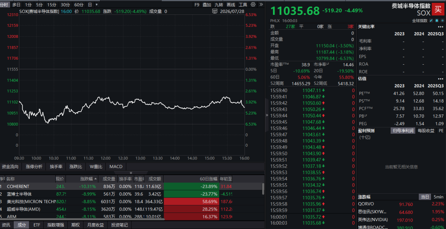Click the vertical scrollbar of constituents table
446x229 pixels.
pos(263,189)
